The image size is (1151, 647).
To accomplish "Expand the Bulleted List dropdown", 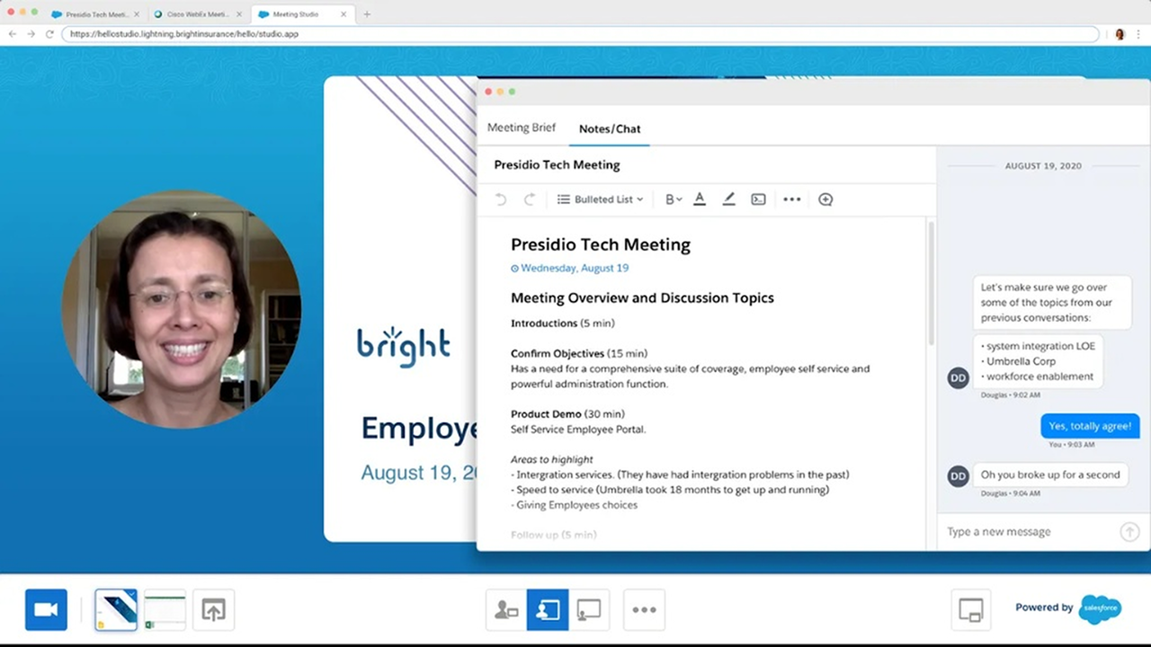I will click(x=600, y=199).
